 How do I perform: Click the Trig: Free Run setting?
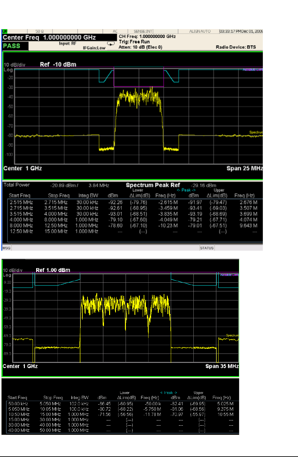point(134,42)
